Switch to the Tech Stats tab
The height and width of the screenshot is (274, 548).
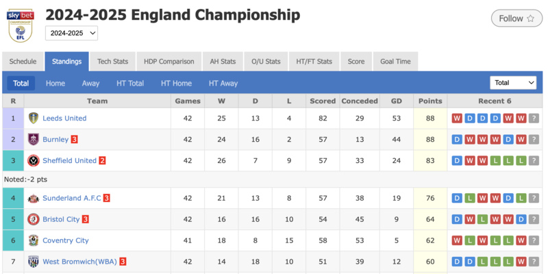click(x=112, y=62)
